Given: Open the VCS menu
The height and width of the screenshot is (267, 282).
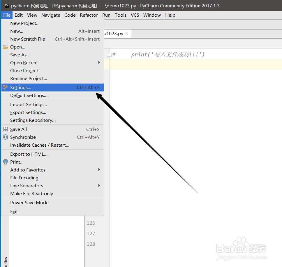Looking at the screenshot, I should click(x=135, y=15).
